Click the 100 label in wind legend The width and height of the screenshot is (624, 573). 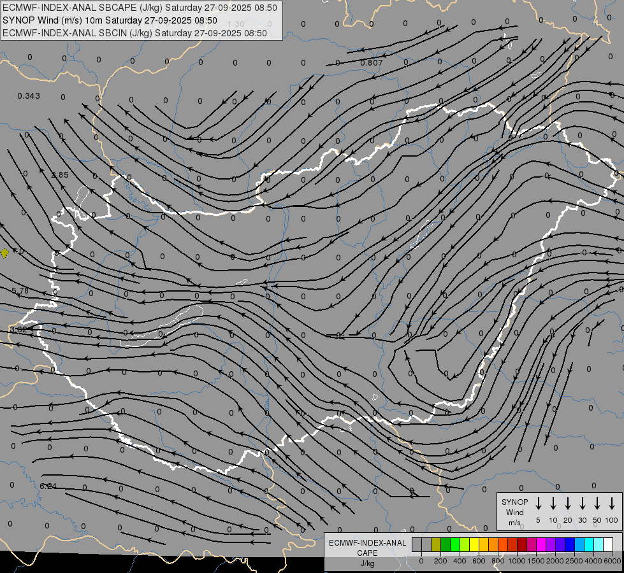[612, 520]
